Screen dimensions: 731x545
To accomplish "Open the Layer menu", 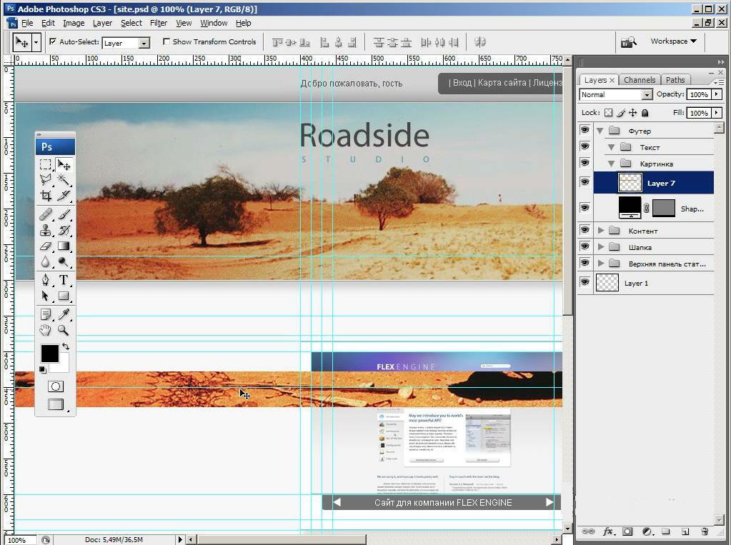I will click(102, 23).
